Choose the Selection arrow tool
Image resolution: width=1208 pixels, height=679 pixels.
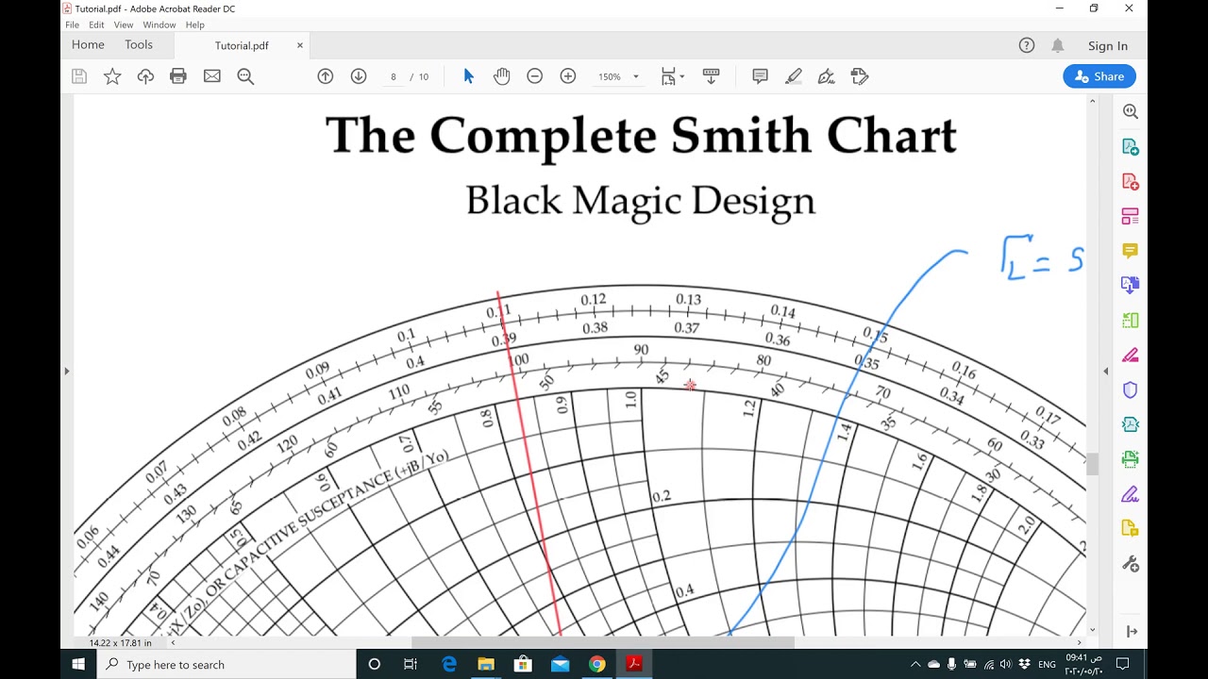coord(469,76)
